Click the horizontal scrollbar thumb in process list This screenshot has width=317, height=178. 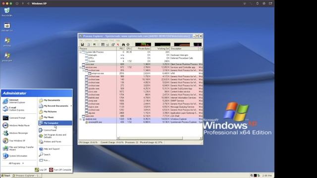pos(151,138)
